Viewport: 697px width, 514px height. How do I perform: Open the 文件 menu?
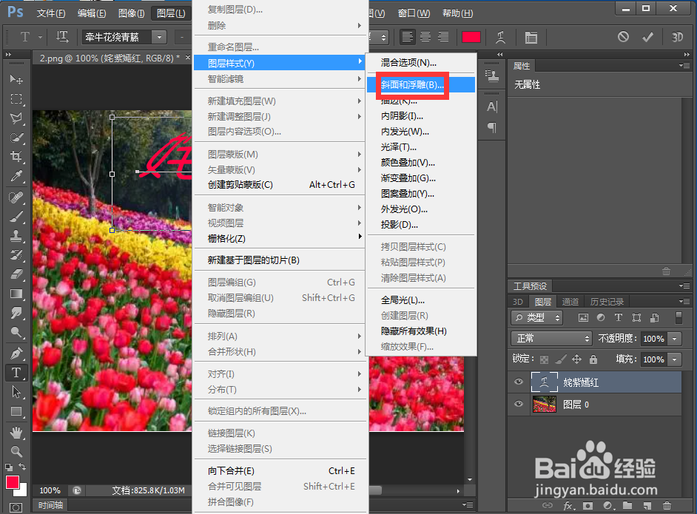pyautogui.click(x=50, y=13)
